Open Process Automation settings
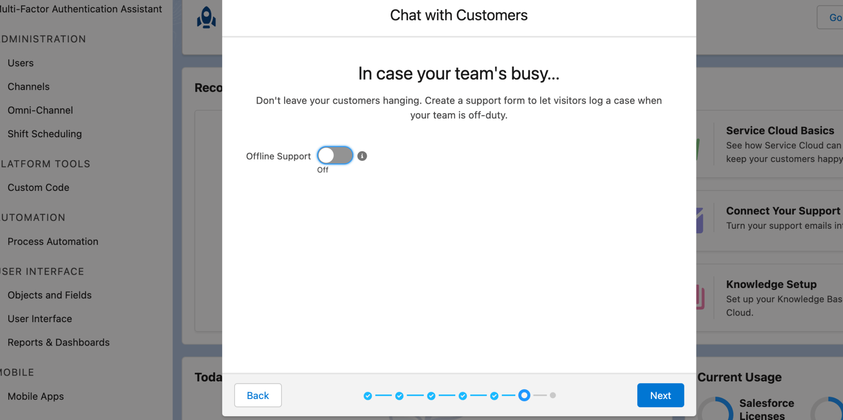 click(x=52, y=241)
